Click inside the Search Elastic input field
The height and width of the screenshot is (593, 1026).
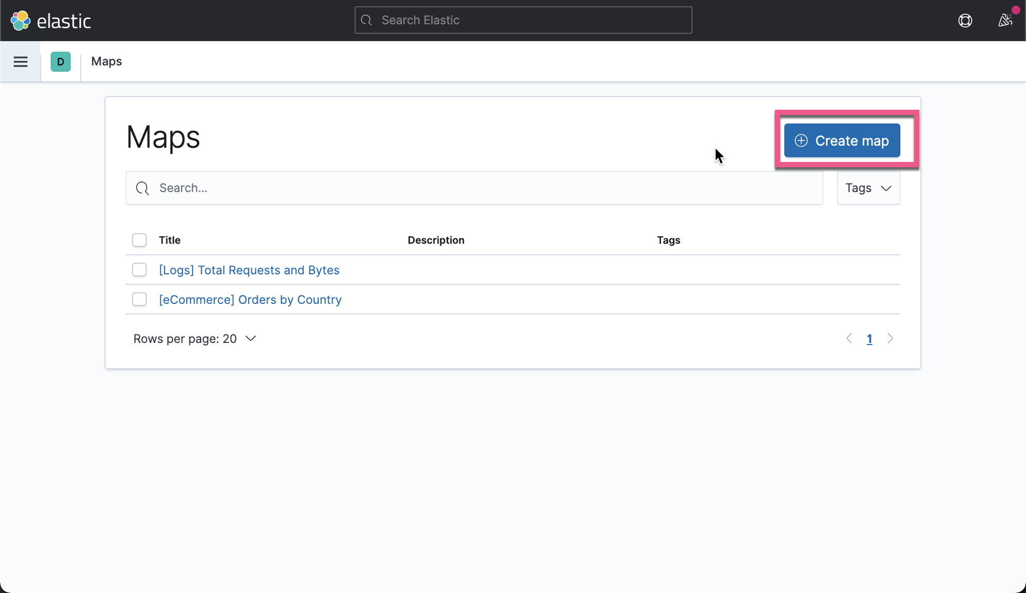[522, 20]
